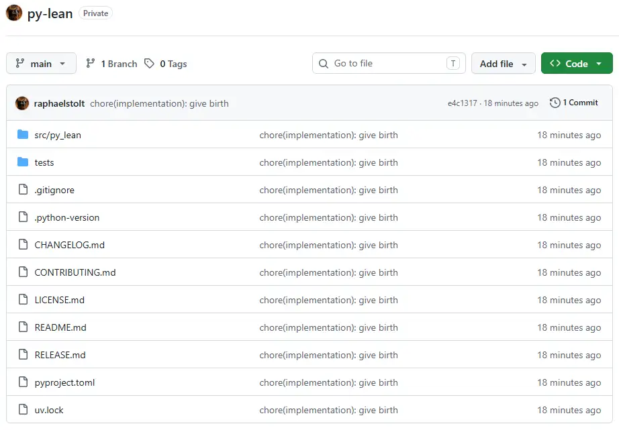Click the tag icon beside 0 Tags

[149, 64]
